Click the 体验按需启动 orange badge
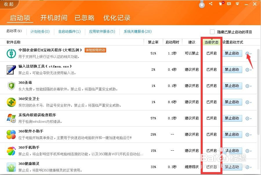This screenshot has width=261, height=175. [95, 50]
